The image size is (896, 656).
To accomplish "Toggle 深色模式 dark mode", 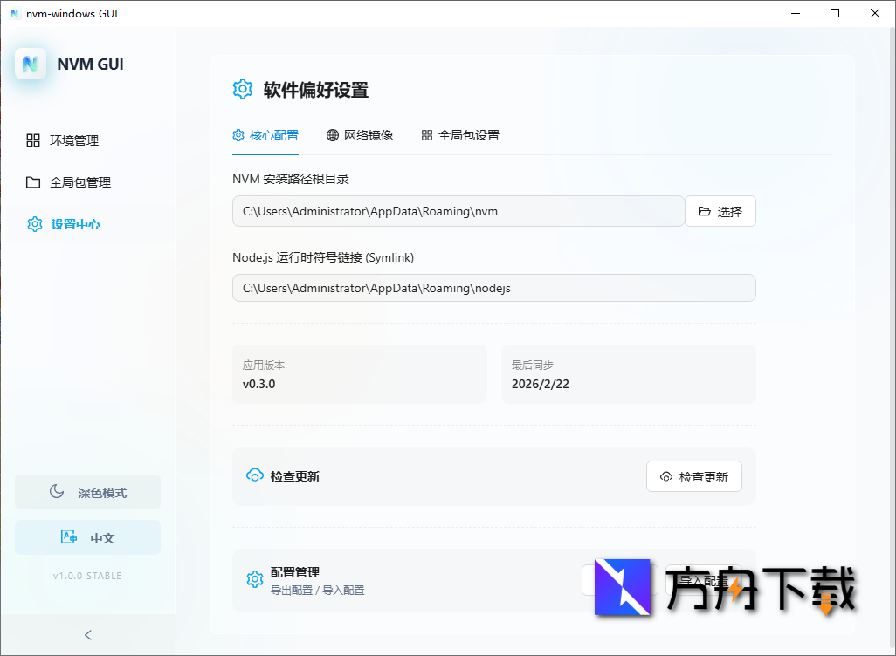I will (87, 492).
